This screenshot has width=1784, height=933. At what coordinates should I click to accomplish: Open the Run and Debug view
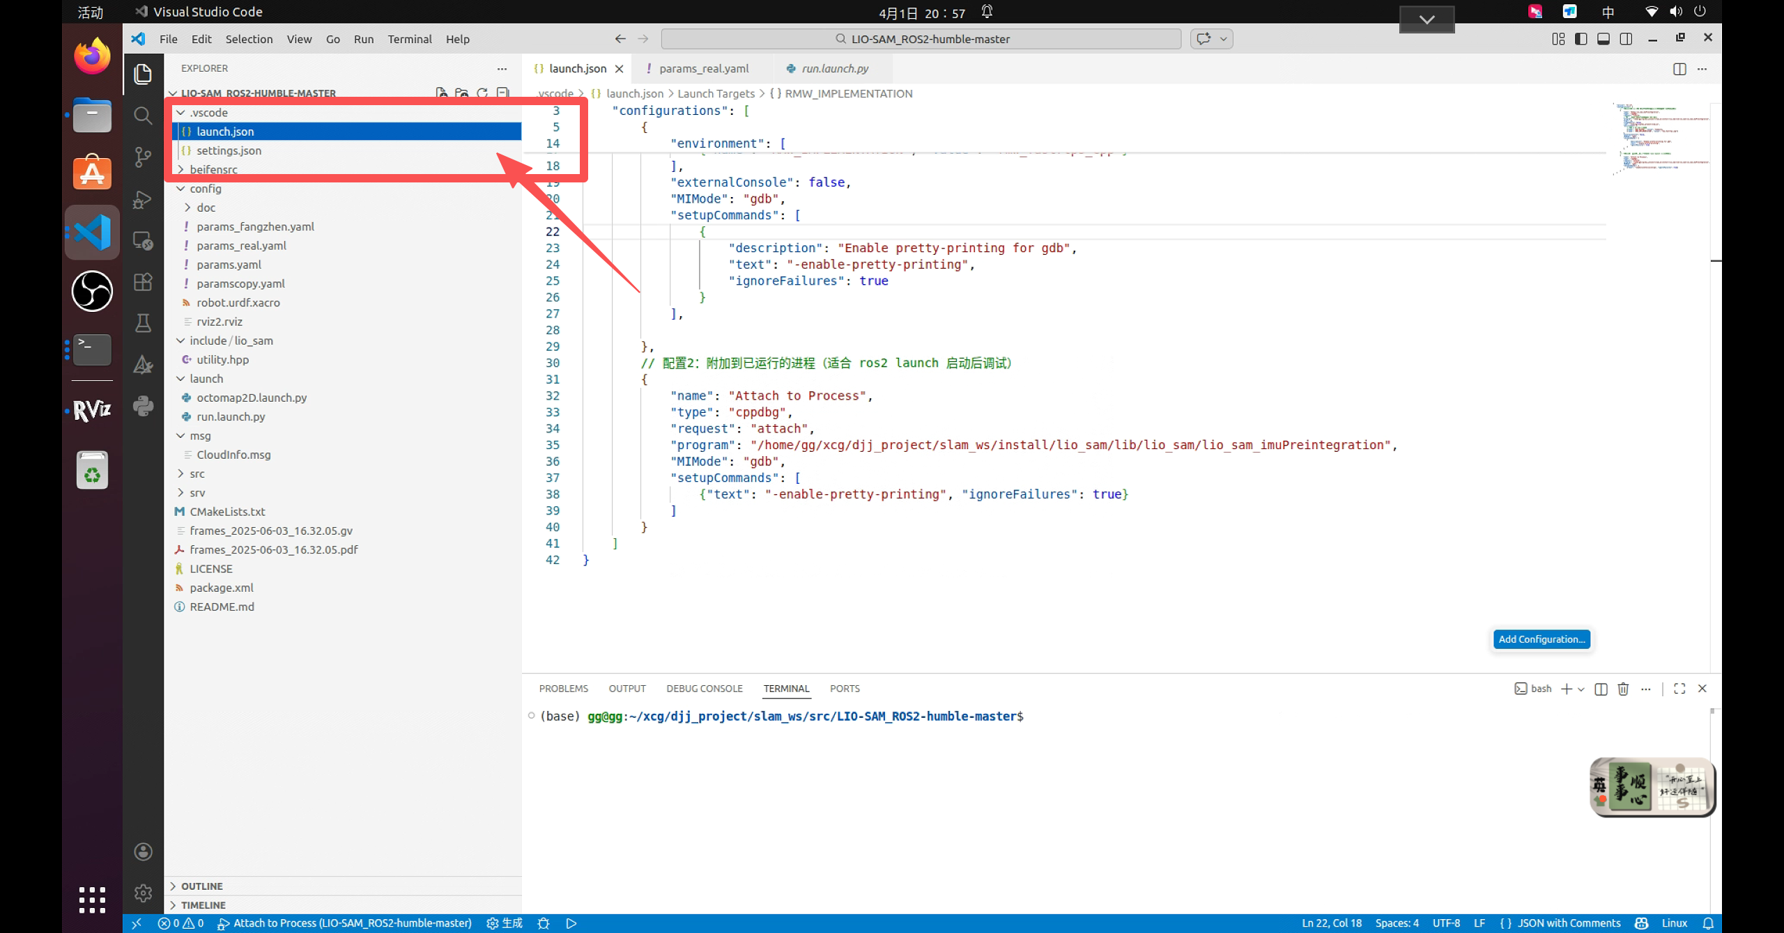pos(143,200)
